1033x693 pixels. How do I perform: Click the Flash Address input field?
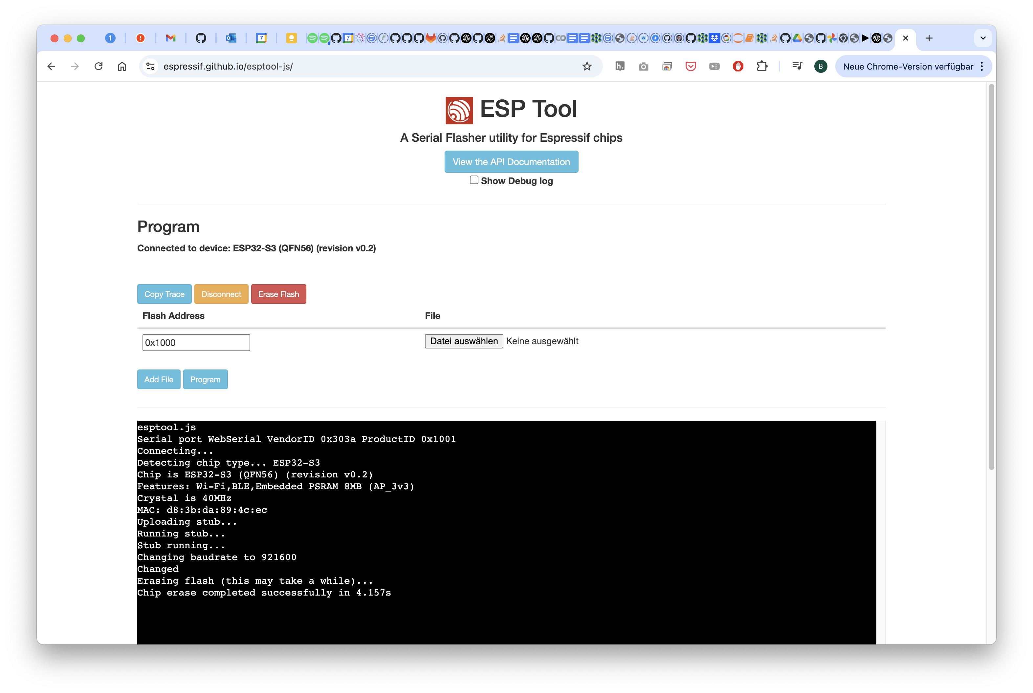[196, 343]
